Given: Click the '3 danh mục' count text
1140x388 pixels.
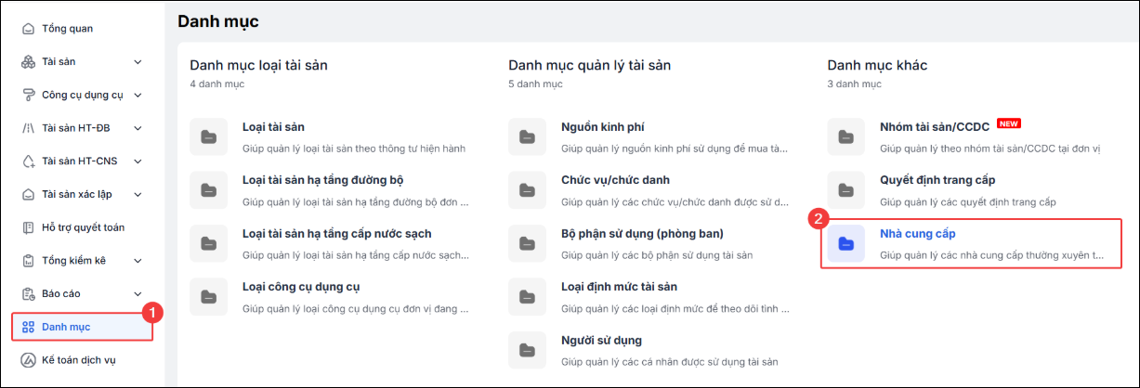Looking at the screenshot, I should (x=854, y=84).
